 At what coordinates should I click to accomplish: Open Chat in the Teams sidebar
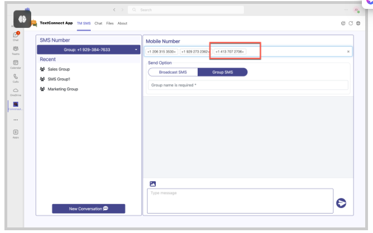[16, 36]
